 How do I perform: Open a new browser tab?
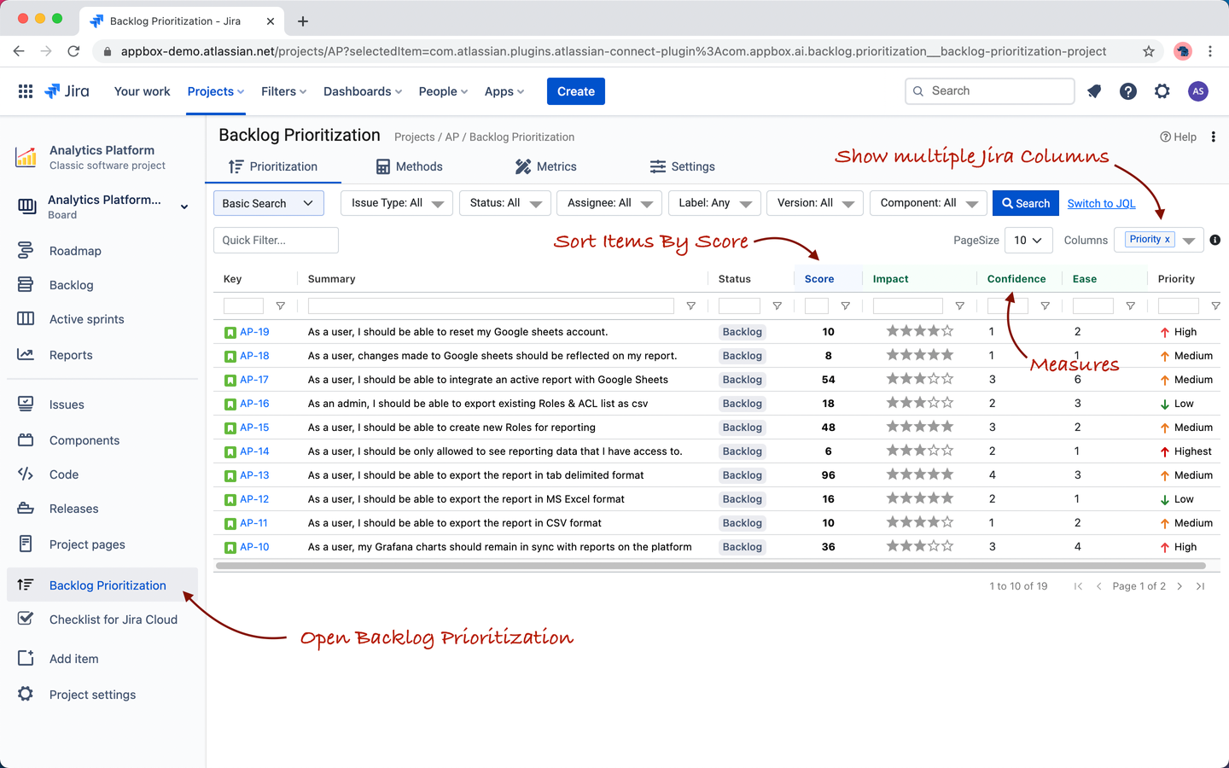point(303,20)
